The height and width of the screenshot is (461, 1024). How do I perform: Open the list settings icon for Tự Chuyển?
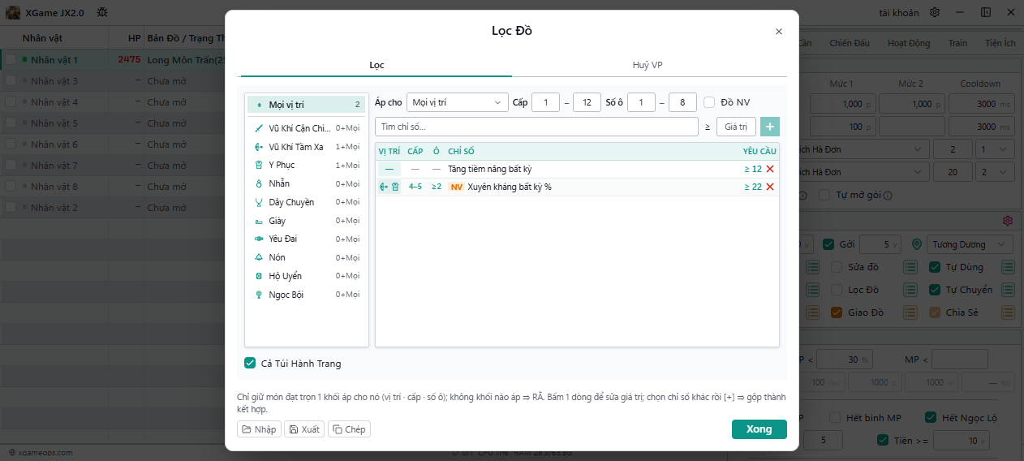(1008, 290)
